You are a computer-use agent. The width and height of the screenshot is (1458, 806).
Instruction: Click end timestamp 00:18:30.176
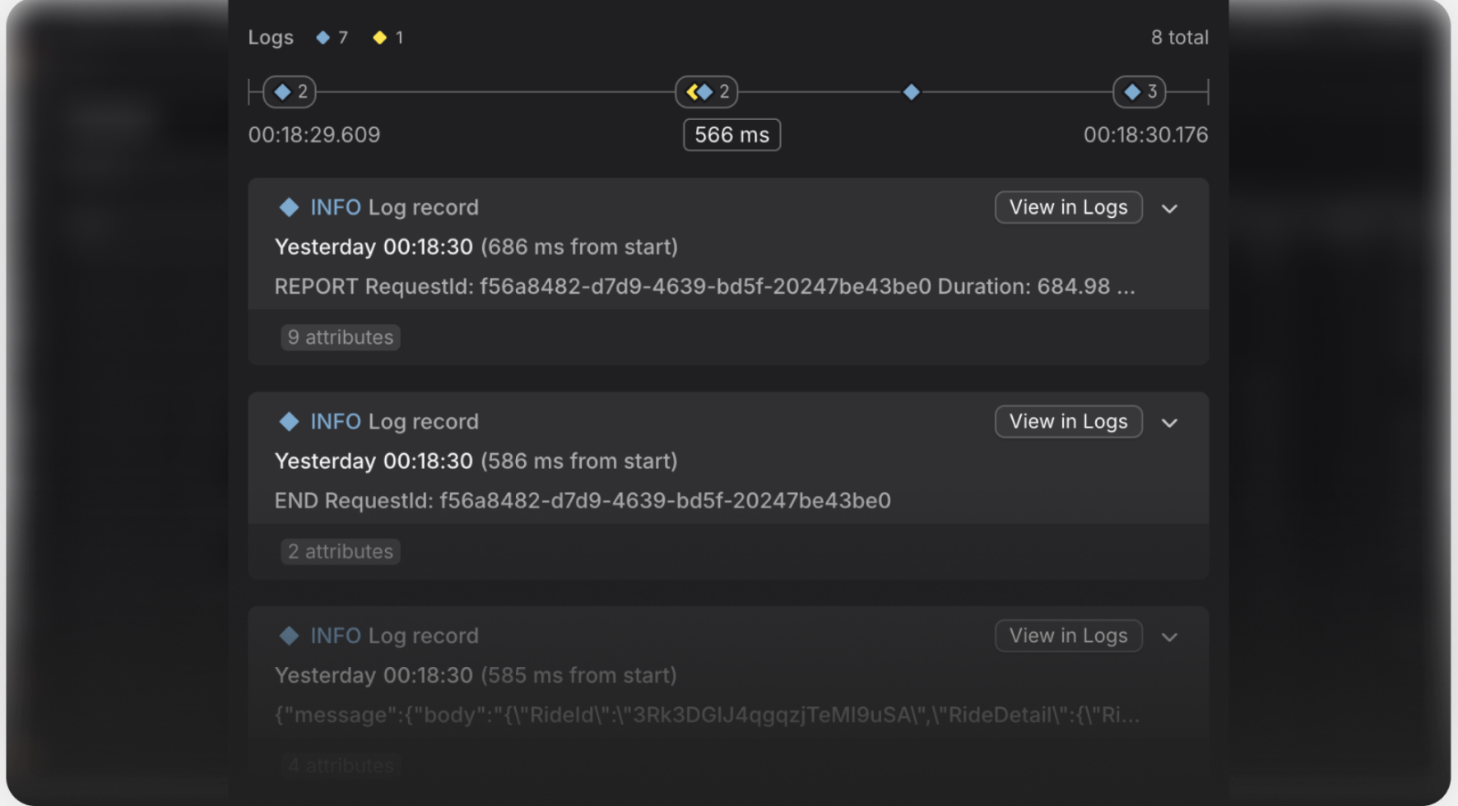coord(1145,135)
